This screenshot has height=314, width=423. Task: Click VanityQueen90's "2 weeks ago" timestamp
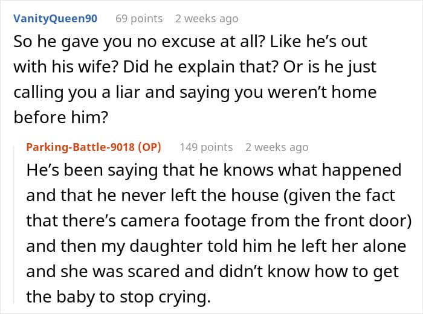tap(207, 19)
